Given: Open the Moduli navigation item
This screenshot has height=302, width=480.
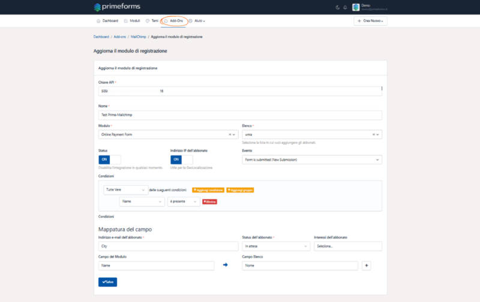Looking at the screenshot, I should tap(132, 21).
